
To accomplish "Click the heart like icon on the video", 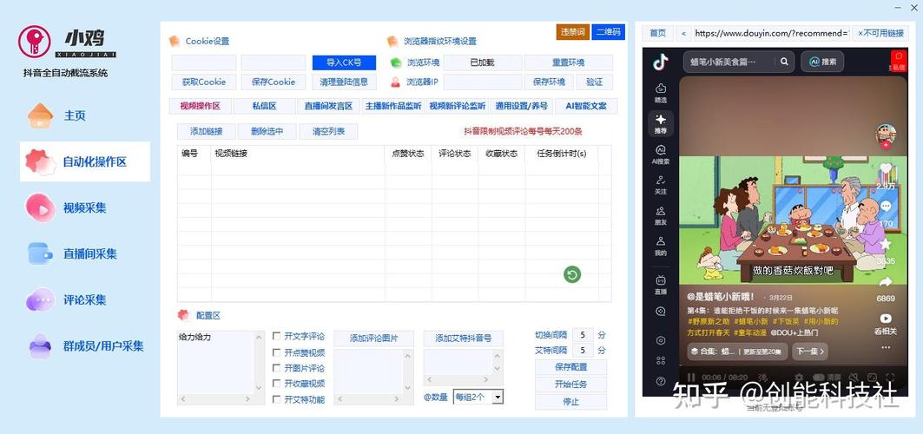I will click(x=886, y=170).
